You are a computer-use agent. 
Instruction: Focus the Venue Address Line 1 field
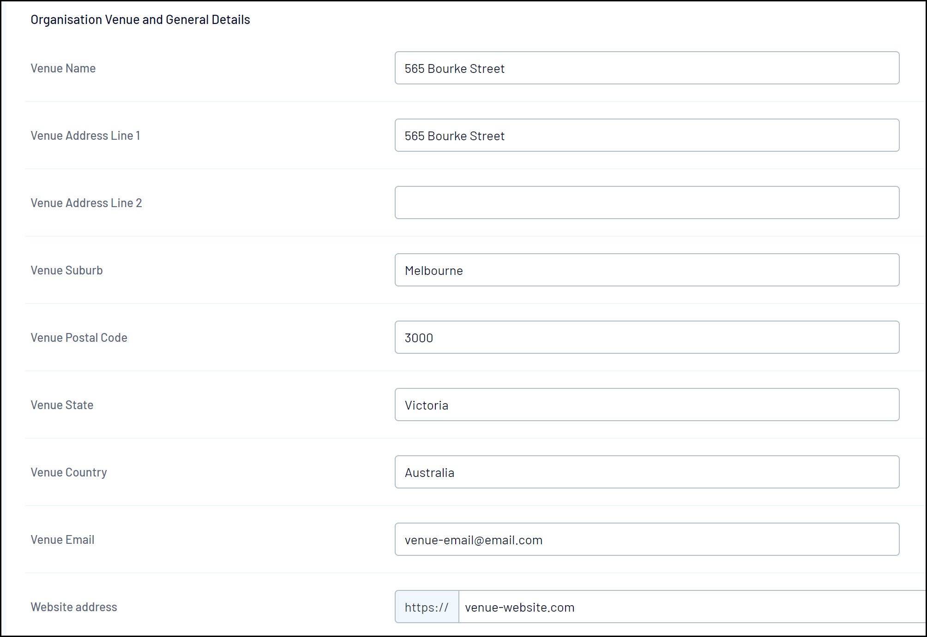tap(646, 135)
